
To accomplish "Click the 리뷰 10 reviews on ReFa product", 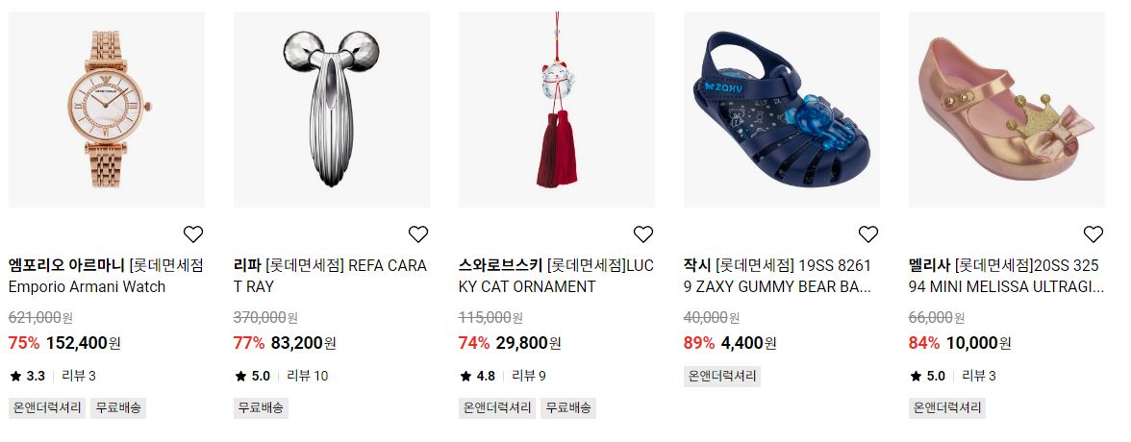I will click(x=308, y=376).
